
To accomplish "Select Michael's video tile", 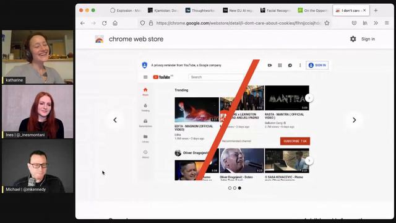I will (38, 166).
